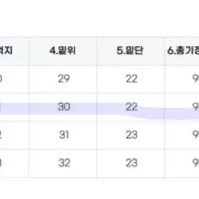Select the 밑단 23 cell beside 밑위 32
199x199 pixels.
pyautogui.click(x=130, y=163)
